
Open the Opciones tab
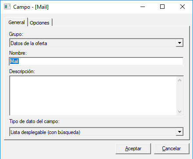pyautogui.click(x=40, y=23)
